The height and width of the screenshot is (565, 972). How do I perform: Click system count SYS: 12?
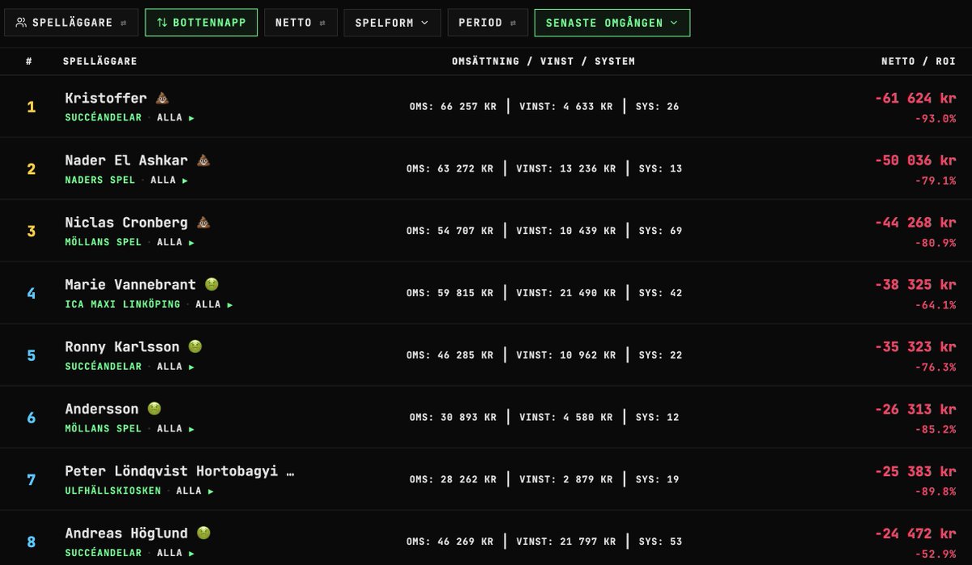point(657,418)
